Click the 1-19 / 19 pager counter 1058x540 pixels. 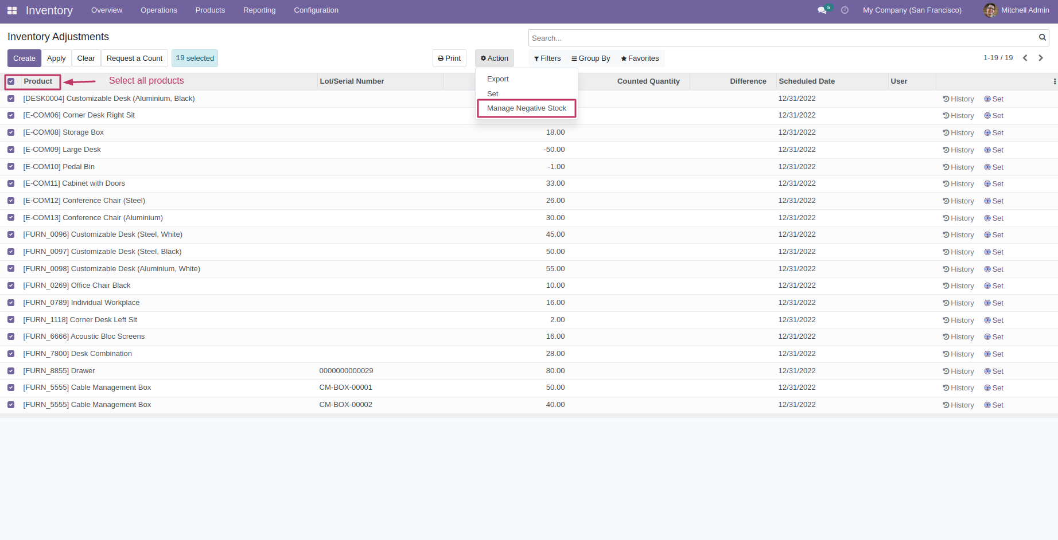pos(998,58)
